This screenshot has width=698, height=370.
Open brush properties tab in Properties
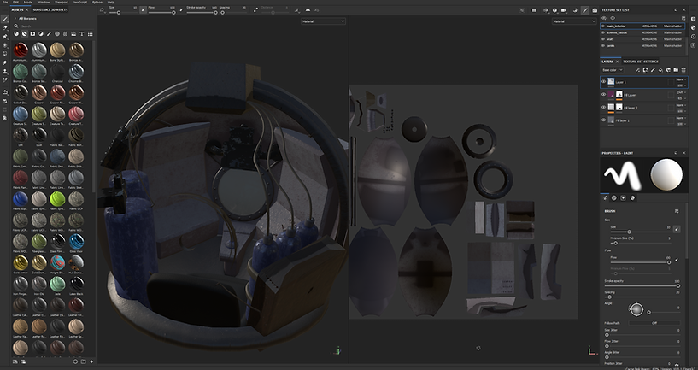pos(605,197)
